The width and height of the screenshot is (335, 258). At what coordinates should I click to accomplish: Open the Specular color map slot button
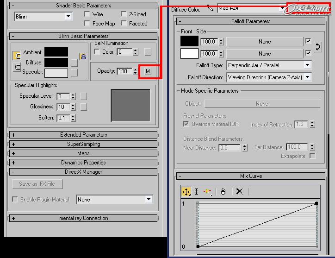point(74,73)
